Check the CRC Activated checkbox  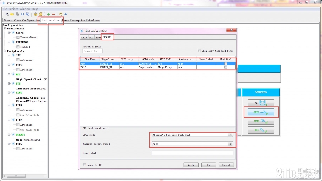click(18, 60)
